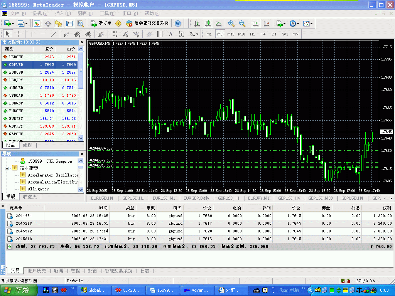Open the EURGBP,Daily chart tab
395x296 pixels.
click(196, 198)
